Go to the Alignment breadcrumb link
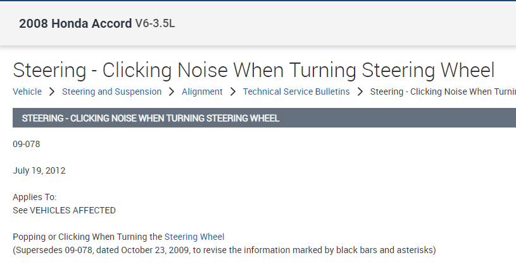The height and width of the screenshot is (267, 516). pyautogui.click(x=202, y=92)
